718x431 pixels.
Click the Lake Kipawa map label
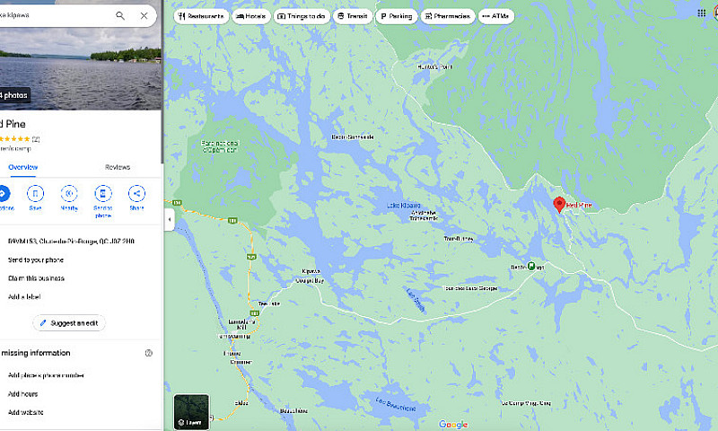click(x=403, y=206)
